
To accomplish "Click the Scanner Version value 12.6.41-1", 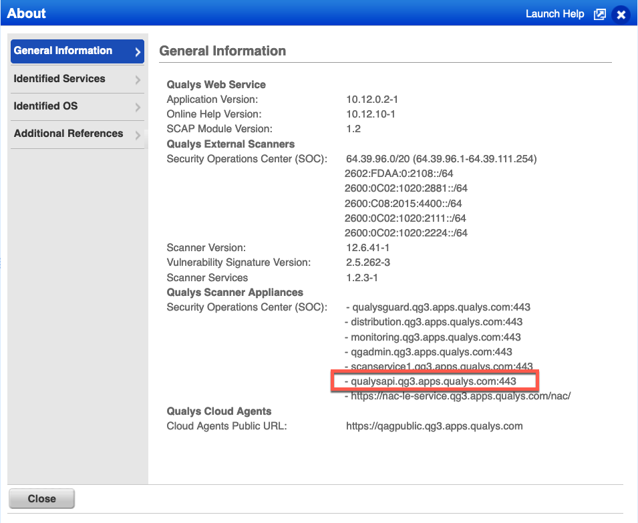I will click(x=367, y=248).
